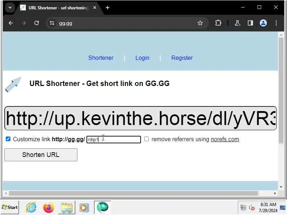The width and height of the screenshot is (287, 215).
Task: Go back using the browser back arrow
Action: tap(11, 23)
